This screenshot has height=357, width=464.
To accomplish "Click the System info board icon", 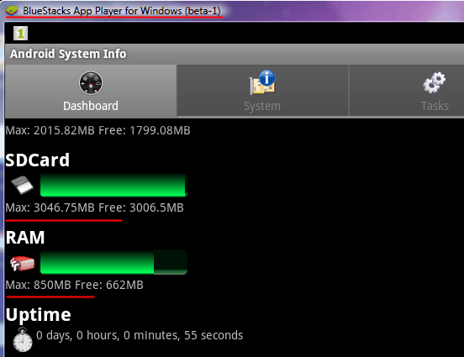I will (262, 82).
